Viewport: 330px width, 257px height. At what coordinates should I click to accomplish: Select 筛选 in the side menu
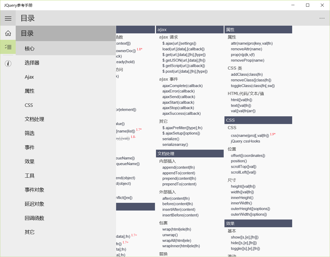pyautogui.click(x=66, y=133)
